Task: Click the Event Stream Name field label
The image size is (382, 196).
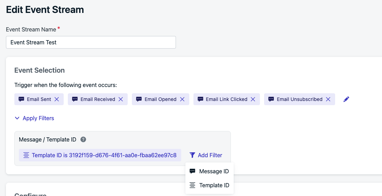Action: (x=31, y=29)
